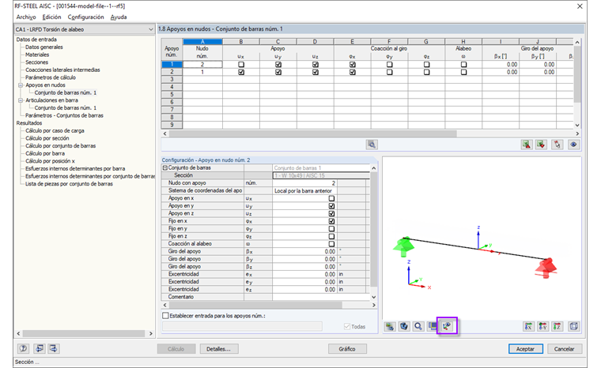This screenshot has width=601, height=368.
Task: Switch to isometric view icon
Action: [573, 326]
